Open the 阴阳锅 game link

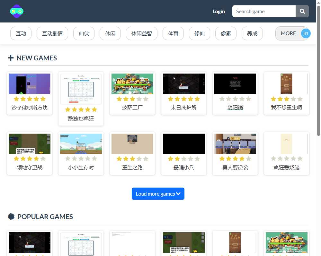point(235,107)
